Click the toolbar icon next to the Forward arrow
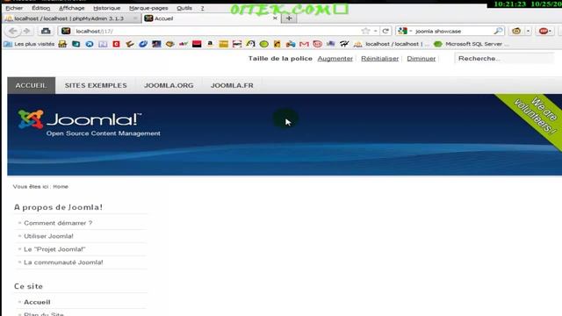Viewport: 562px width, 316px height. [46, 32]
